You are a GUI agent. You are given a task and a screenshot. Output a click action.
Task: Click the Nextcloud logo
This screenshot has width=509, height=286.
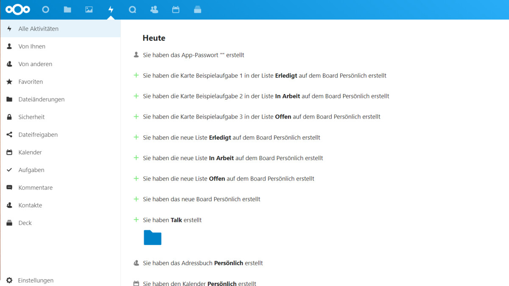(18, 9)
